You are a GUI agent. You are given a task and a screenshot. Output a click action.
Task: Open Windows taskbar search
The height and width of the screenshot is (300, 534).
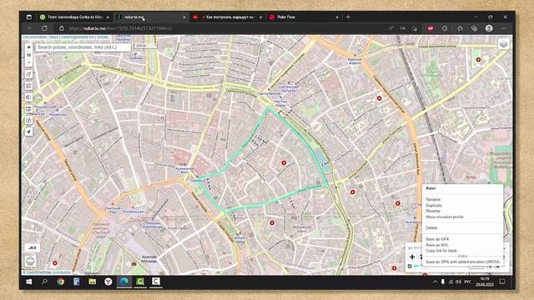[44, 282]
